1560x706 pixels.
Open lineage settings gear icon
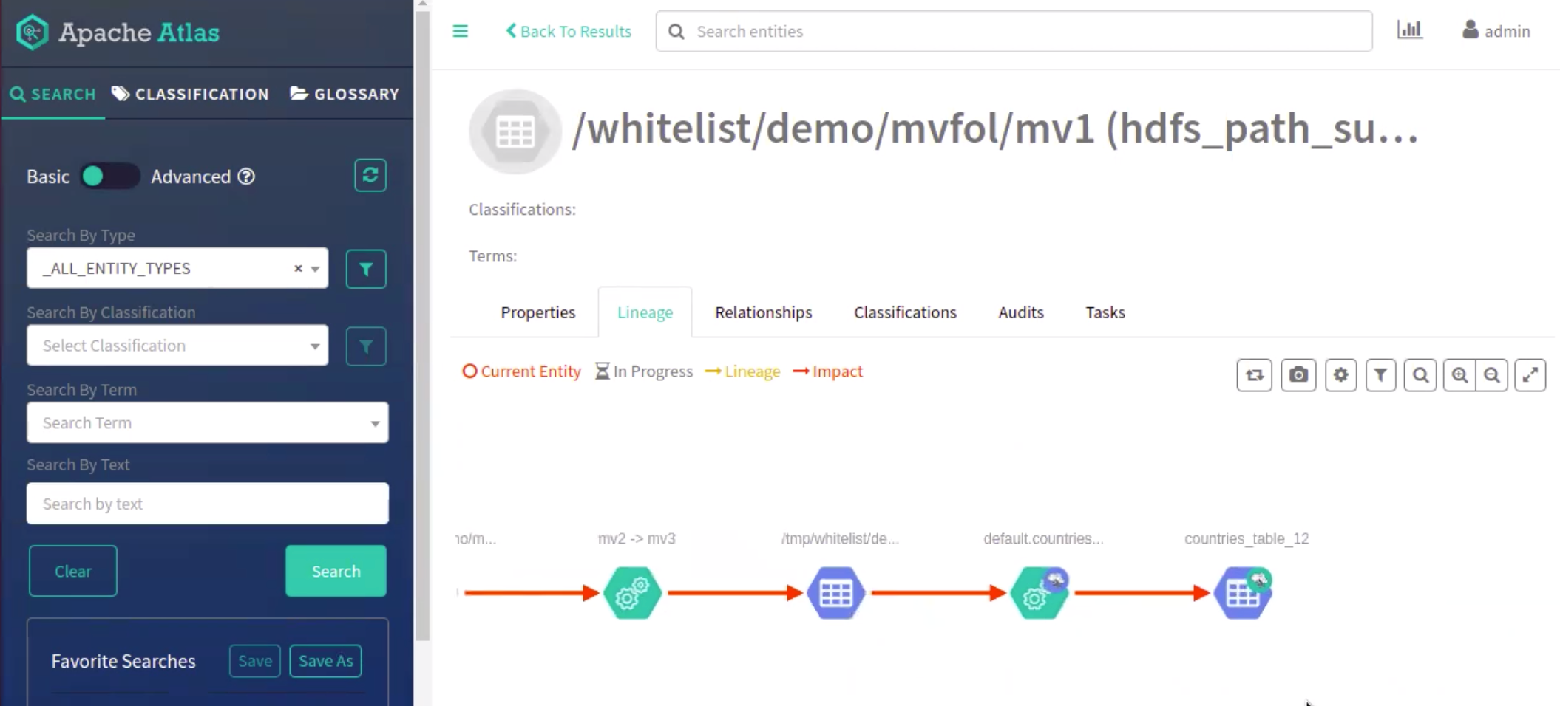tap(1340, 375)
